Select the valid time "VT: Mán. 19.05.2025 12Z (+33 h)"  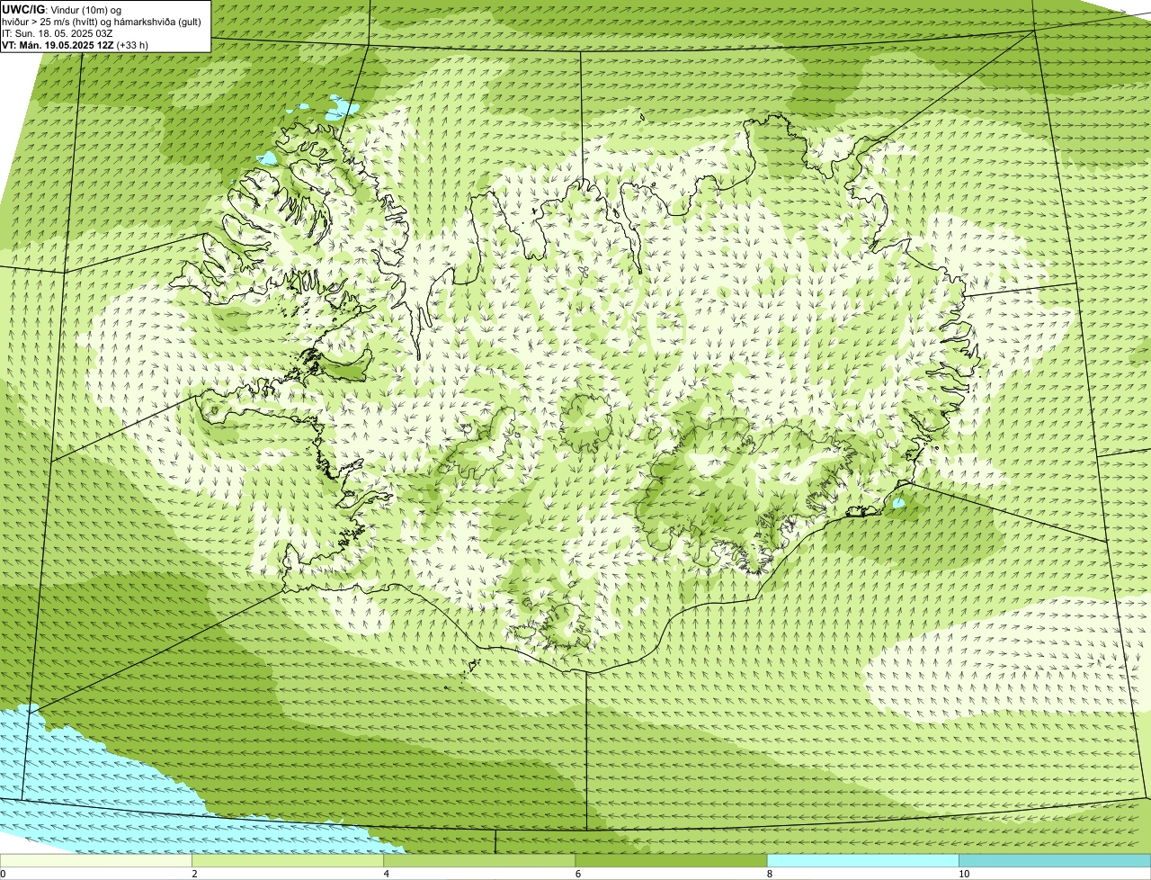(x=76, y=44)
